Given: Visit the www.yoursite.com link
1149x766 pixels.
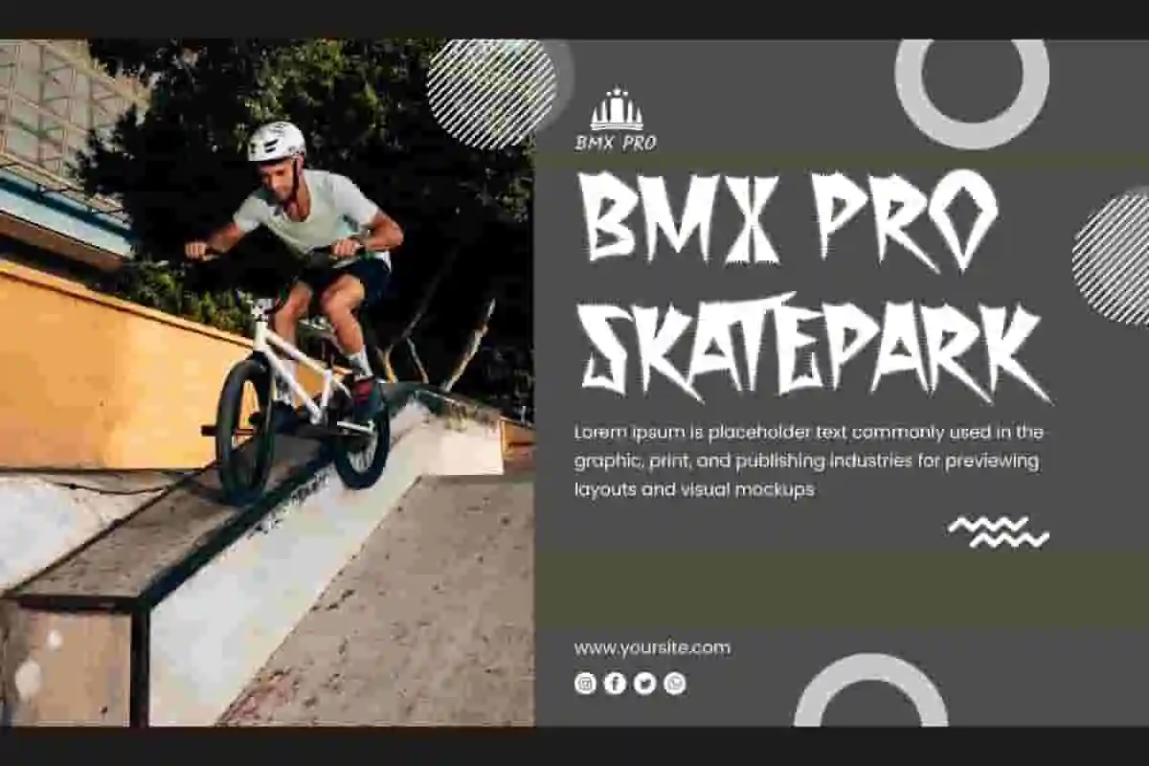Looking at the screenshot, I should click(x=652, y=648).
